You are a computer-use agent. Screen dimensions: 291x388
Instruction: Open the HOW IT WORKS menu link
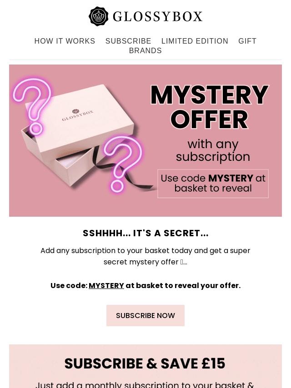pyautogui.click(x=65, y=41)
